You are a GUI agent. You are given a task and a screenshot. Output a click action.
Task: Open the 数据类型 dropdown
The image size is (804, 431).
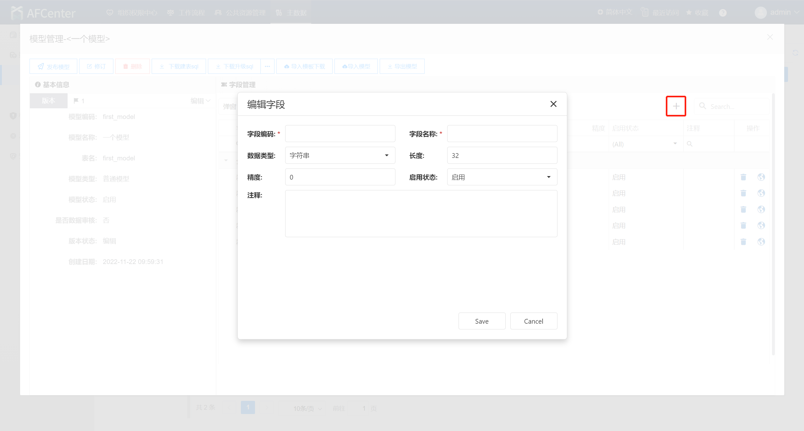(x=340, y=155)
